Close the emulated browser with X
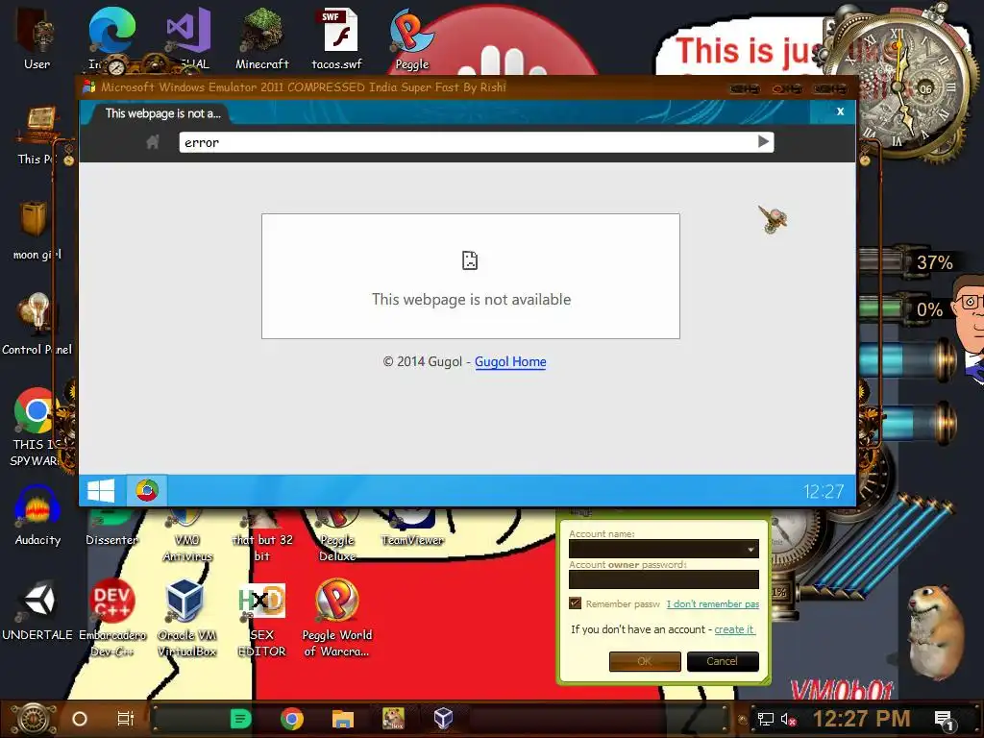This screenshot has height=738, width=984. (x=840, y=111)
